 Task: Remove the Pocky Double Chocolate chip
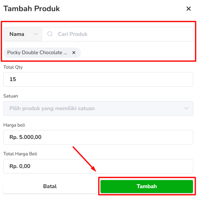(x=74, y=53)
